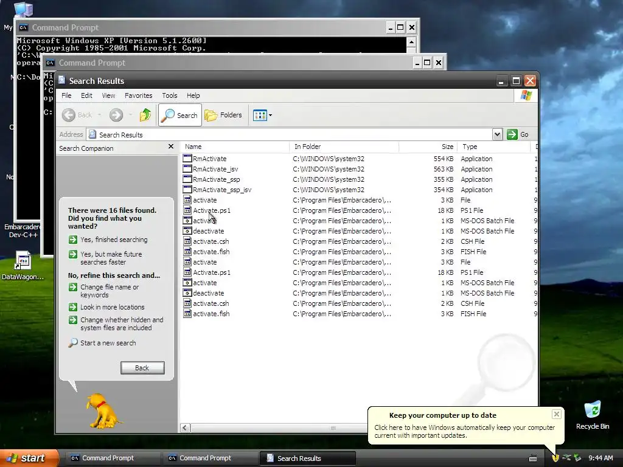Image resolution: width=623 pixels, height=467 pixels.
Task: Select Change whether hidden files are included
Action: 116,323
